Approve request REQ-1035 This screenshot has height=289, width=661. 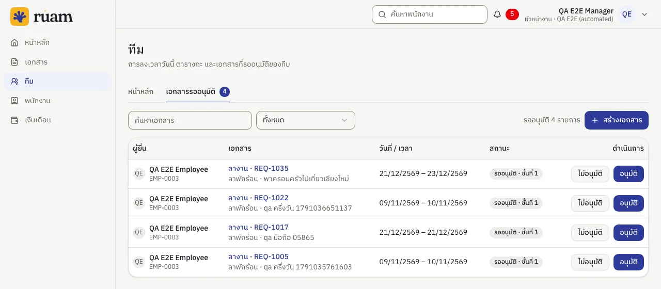click(x=628, y=174)
